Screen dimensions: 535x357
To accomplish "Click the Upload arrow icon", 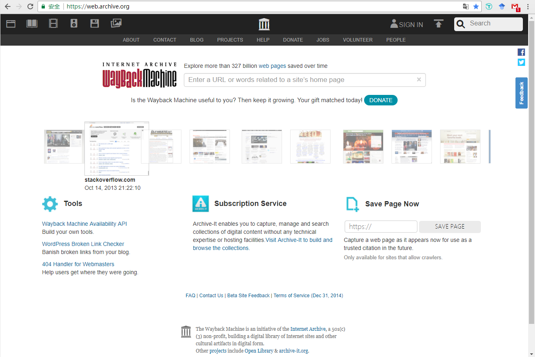I will (438, 23).
